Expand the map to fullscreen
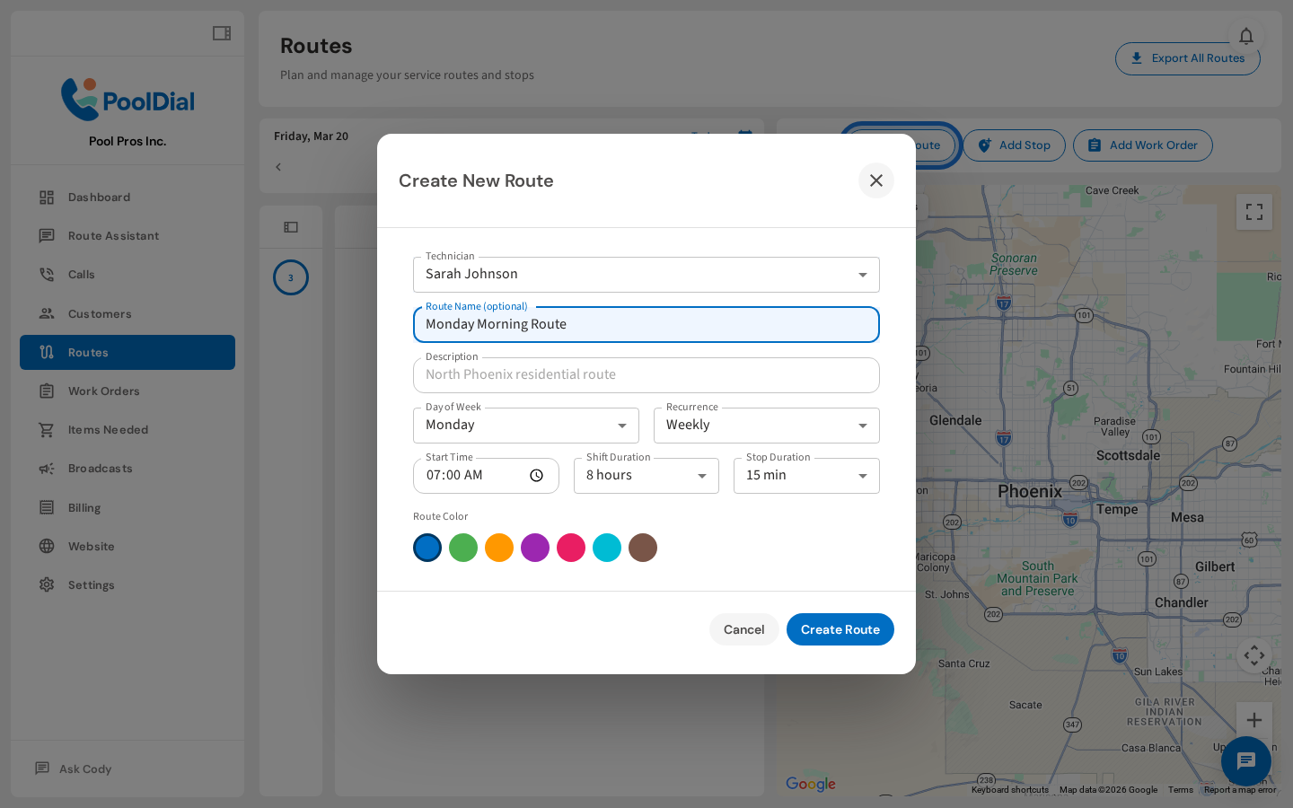This screenshot has height=808, width=1293. [1254, 211]
